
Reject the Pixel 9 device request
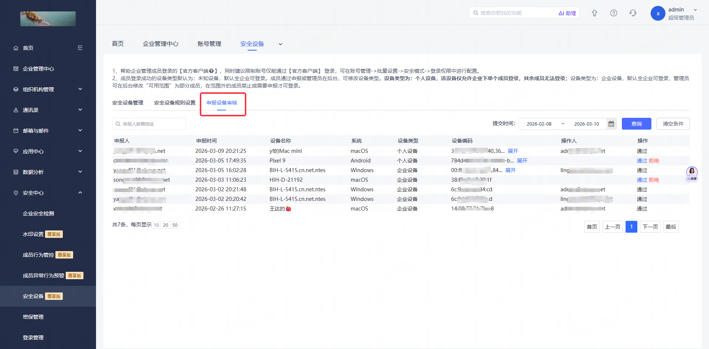[654, 161]
